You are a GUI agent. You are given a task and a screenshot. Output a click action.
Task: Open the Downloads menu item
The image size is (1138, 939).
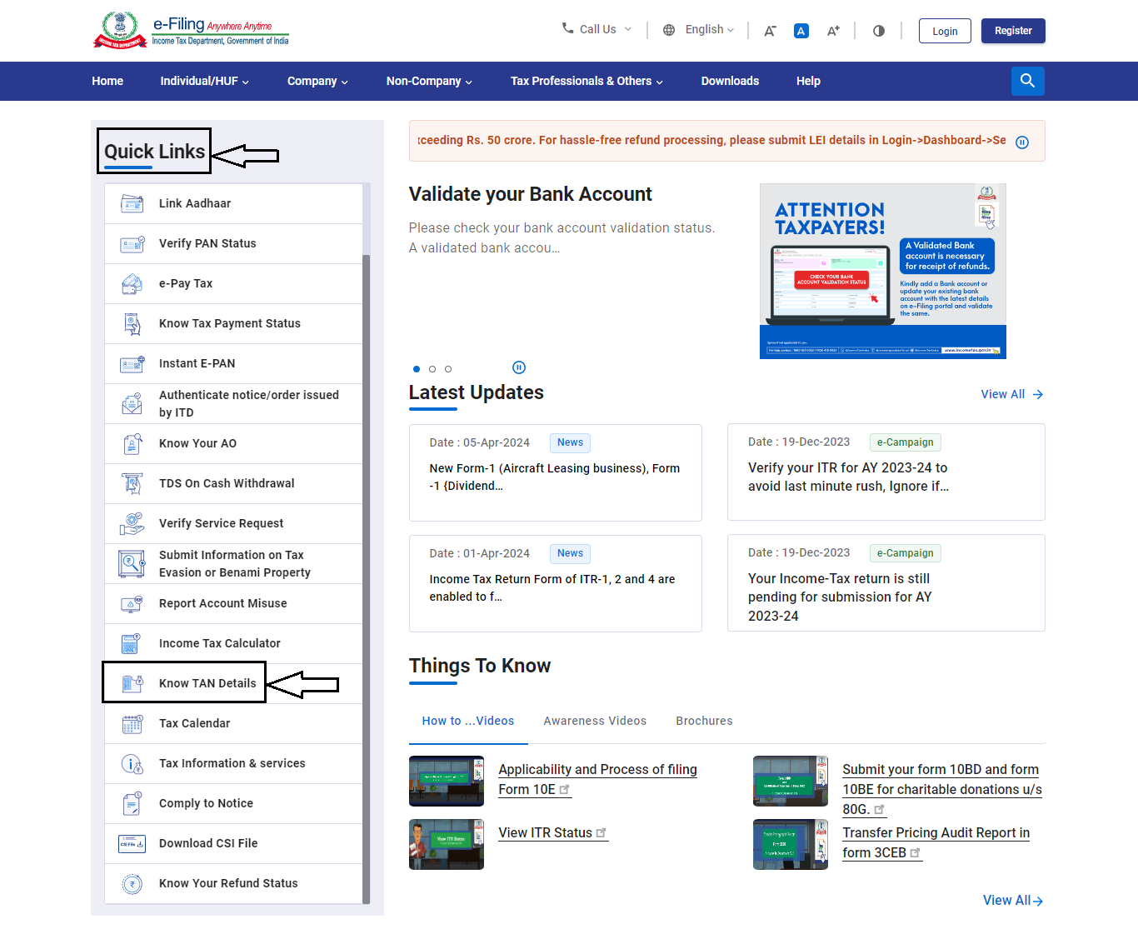pos(730,81)
